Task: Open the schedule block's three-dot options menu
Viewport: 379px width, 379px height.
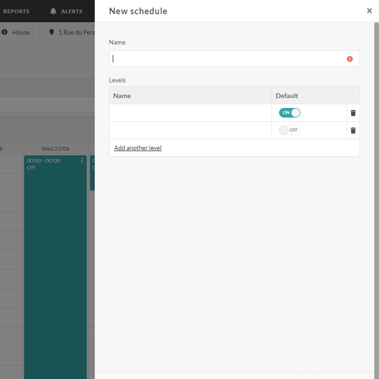Action: coord(82,160)
